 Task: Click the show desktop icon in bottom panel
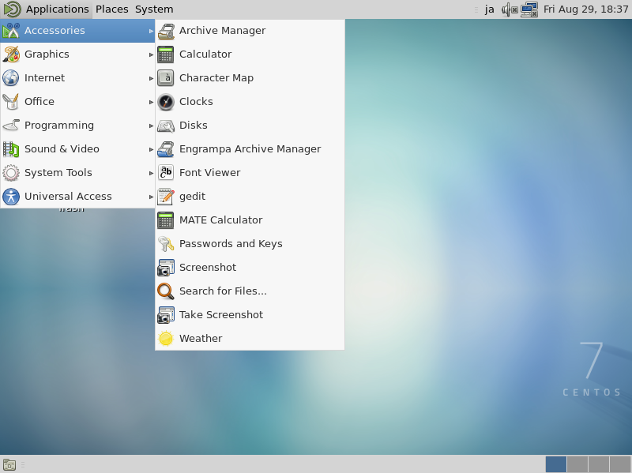9,465
